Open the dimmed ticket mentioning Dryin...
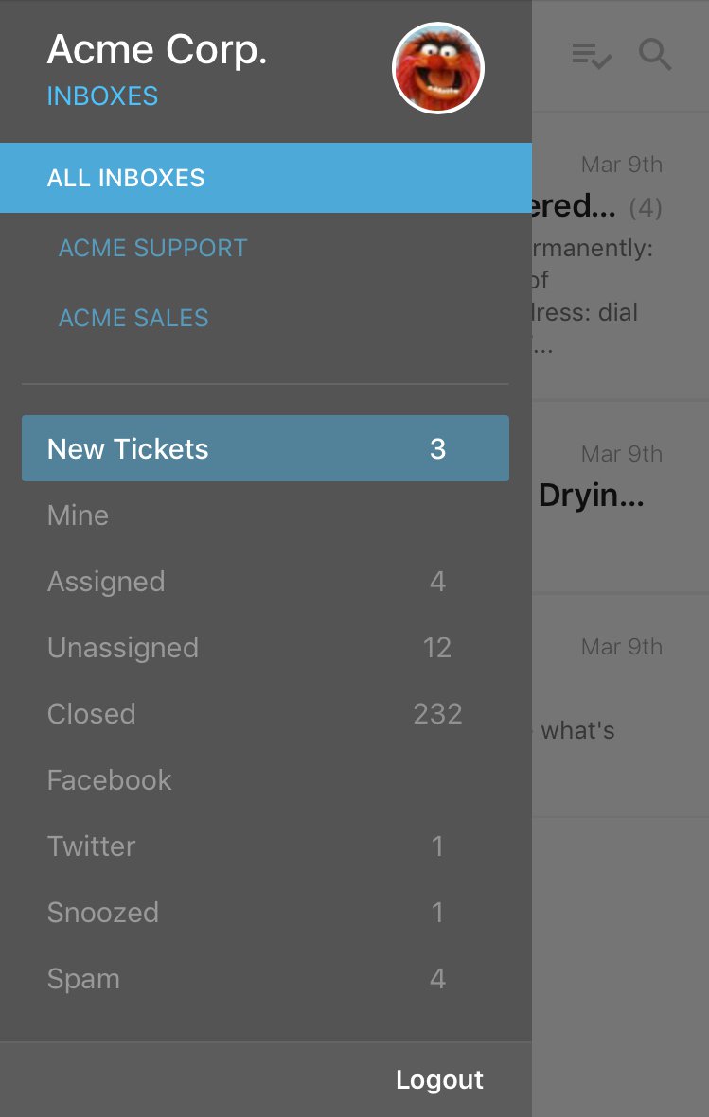Viewport: 709px width, 1117px height. [x=621, y=497]
